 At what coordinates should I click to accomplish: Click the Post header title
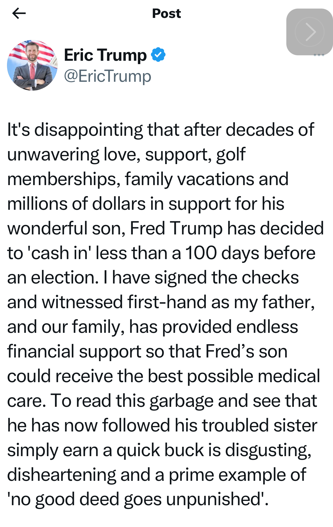pos(166,13)
